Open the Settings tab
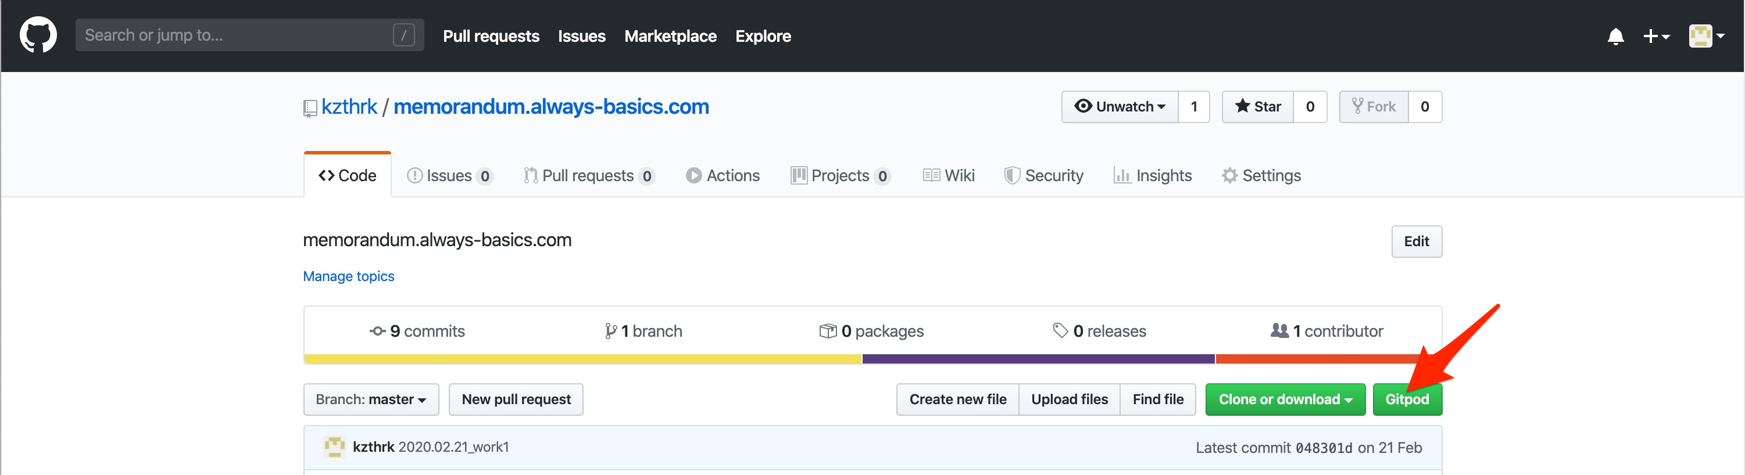1745x475 pixels. click(1261, 175)
